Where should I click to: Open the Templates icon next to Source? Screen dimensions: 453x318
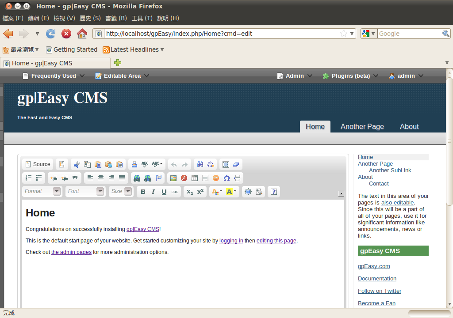tap(61, 164)
